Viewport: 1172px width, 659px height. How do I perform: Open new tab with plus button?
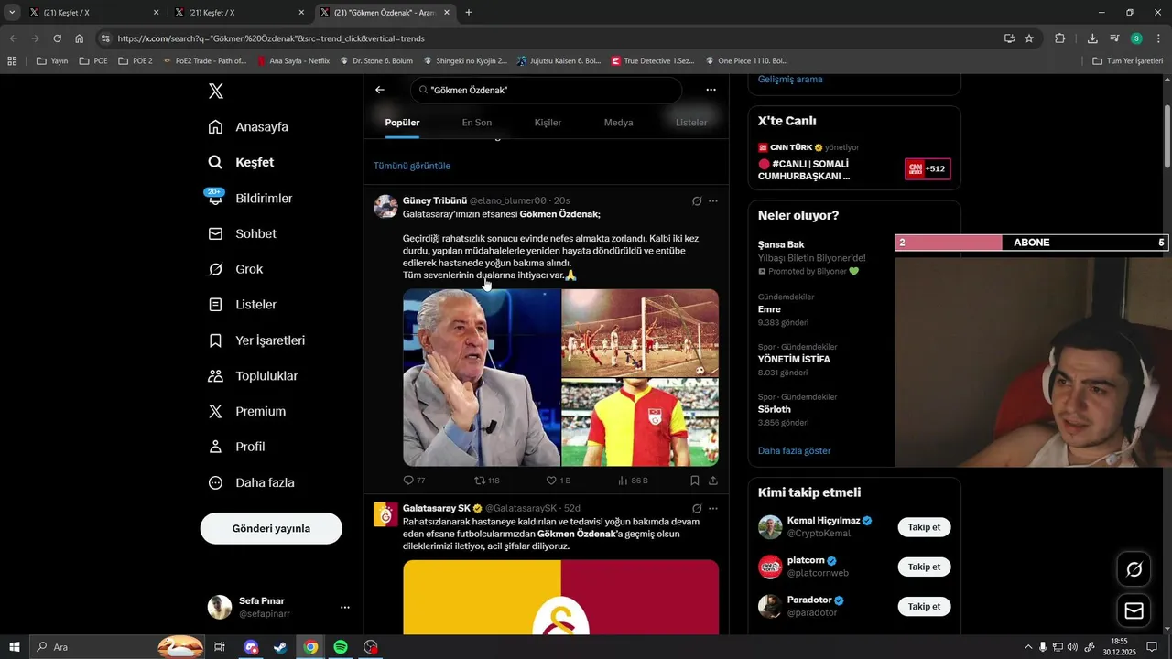point(469,13)
